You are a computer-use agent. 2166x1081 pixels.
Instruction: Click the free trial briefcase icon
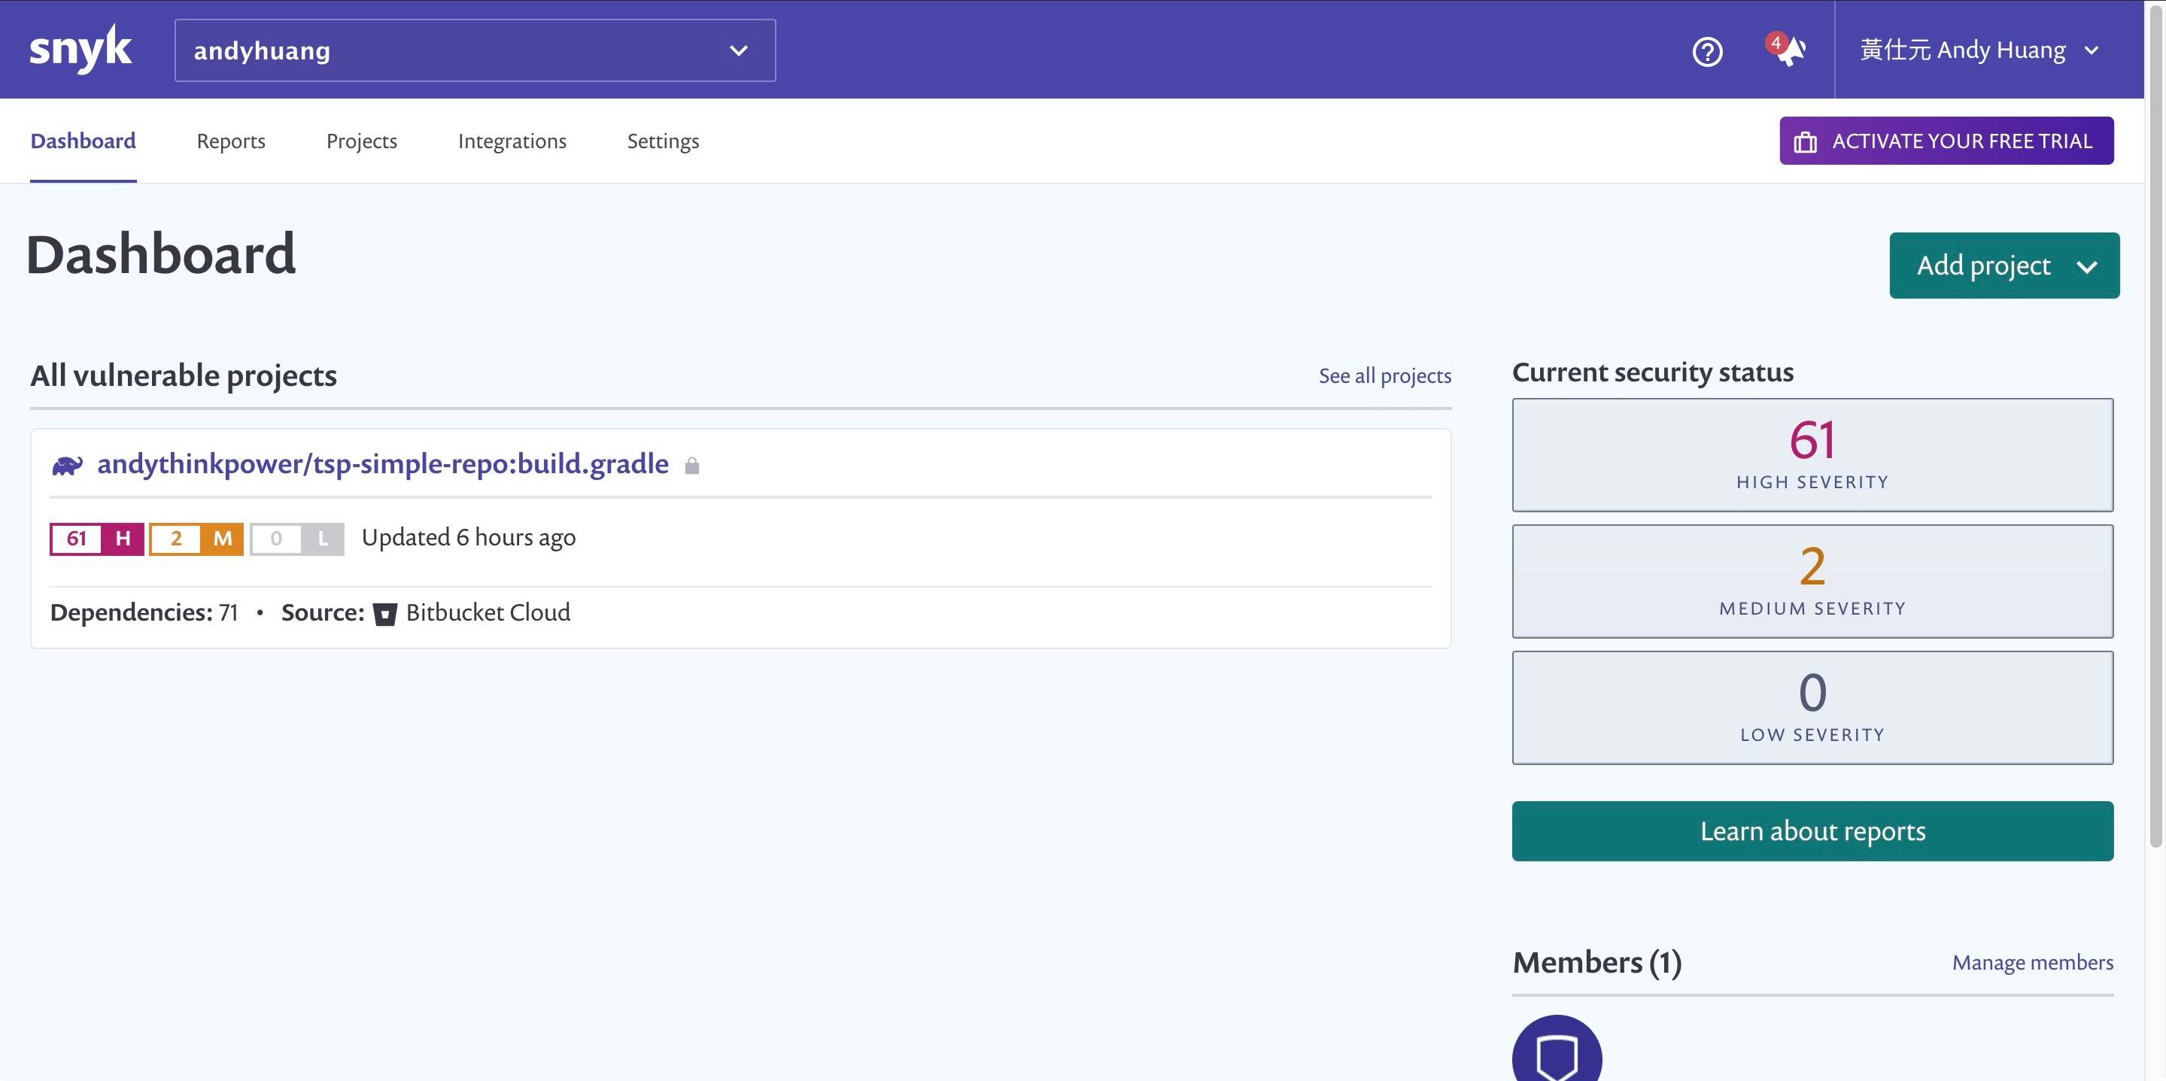1804,142
